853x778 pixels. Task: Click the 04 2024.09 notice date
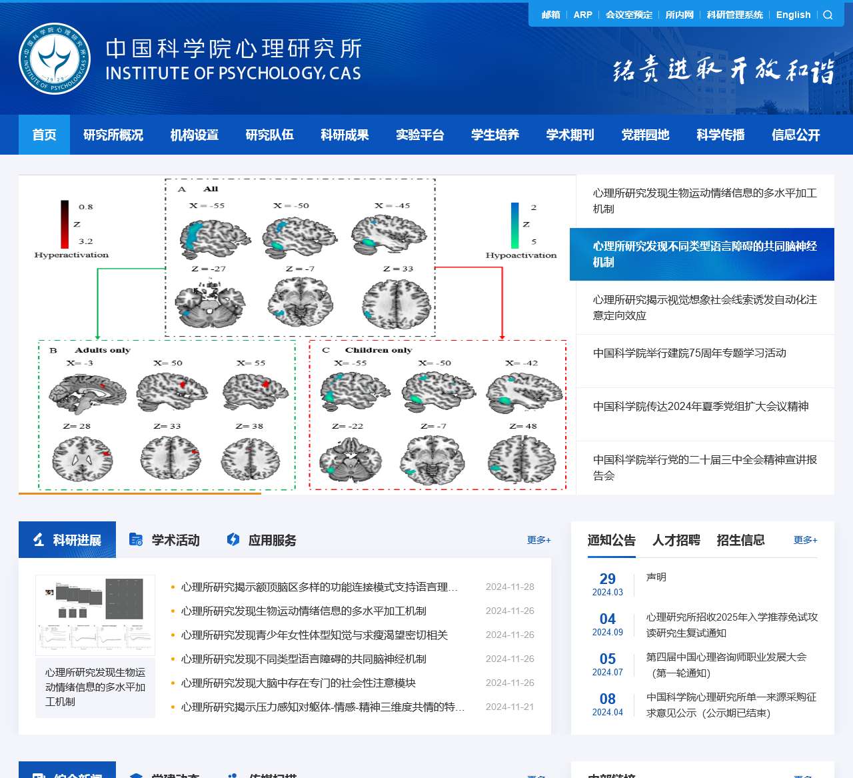608,624
